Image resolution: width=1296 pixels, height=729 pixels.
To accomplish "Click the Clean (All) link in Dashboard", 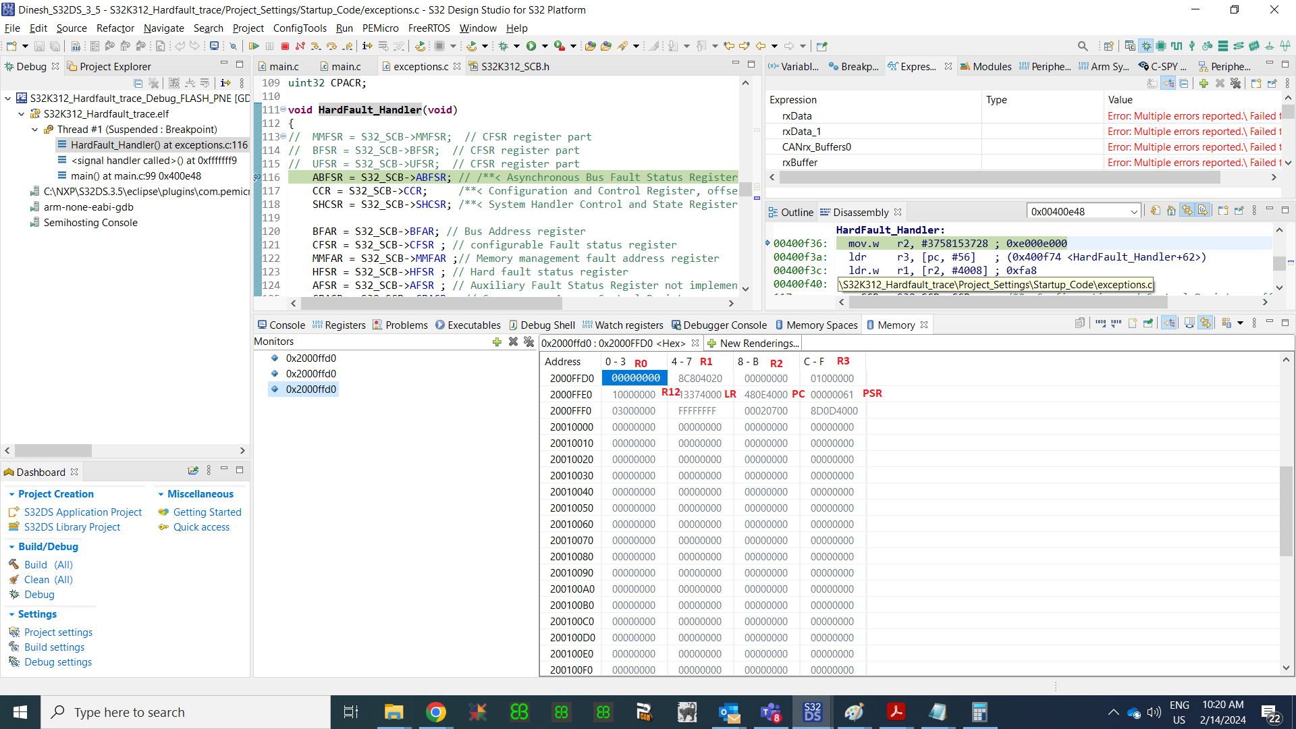I will point(47,579).
